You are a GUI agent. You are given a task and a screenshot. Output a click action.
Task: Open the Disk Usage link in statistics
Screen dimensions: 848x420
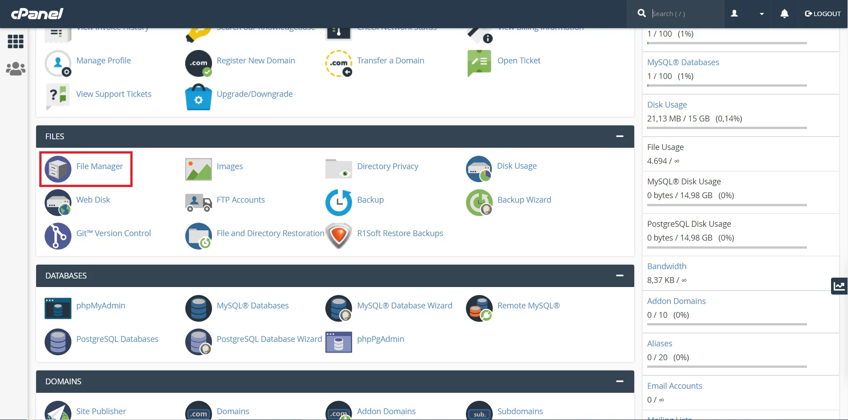667,104
